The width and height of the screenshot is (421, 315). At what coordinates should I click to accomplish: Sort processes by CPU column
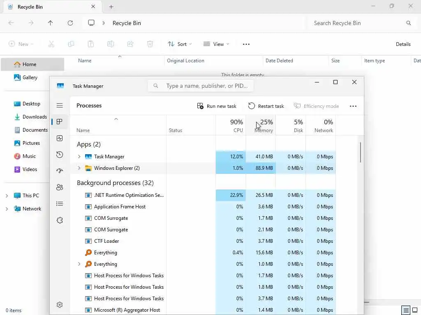231,126
